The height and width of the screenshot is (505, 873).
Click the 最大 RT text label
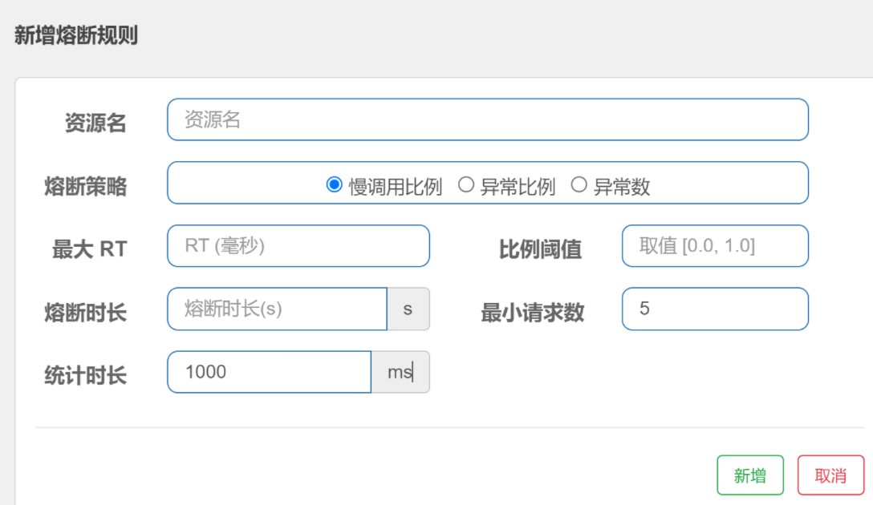tap(89, 249)
